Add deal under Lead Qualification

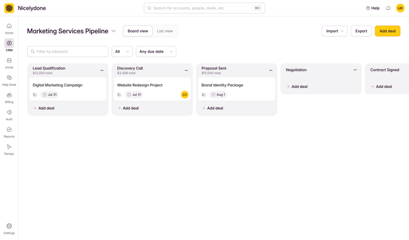(x=44, y=108)
